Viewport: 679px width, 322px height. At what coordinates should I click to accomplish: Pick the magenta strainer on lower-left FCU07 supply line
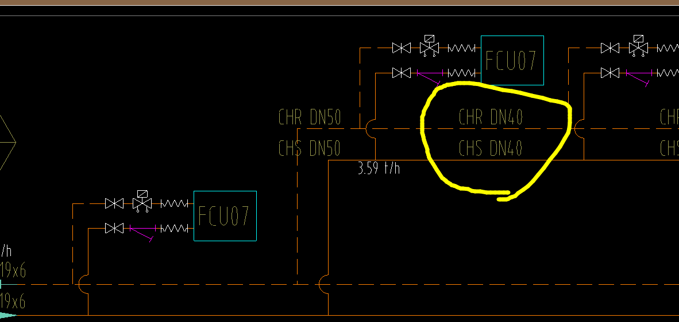(142, 232)
